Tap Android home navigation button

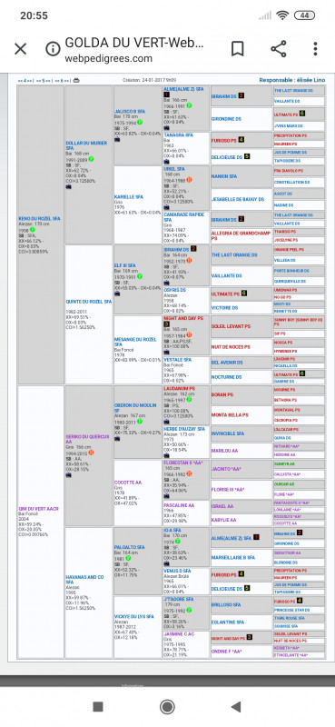(167, 707)
